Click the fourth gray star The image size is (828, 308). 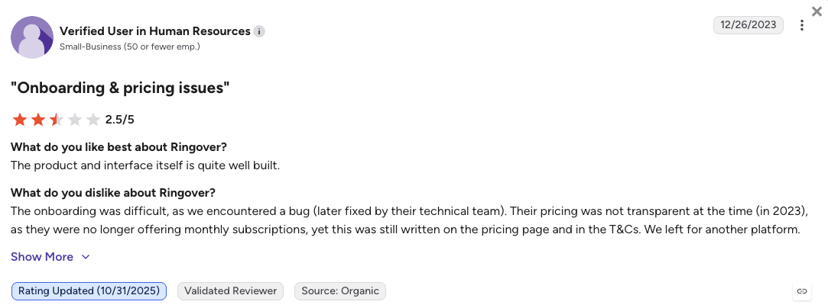(75, 120)
